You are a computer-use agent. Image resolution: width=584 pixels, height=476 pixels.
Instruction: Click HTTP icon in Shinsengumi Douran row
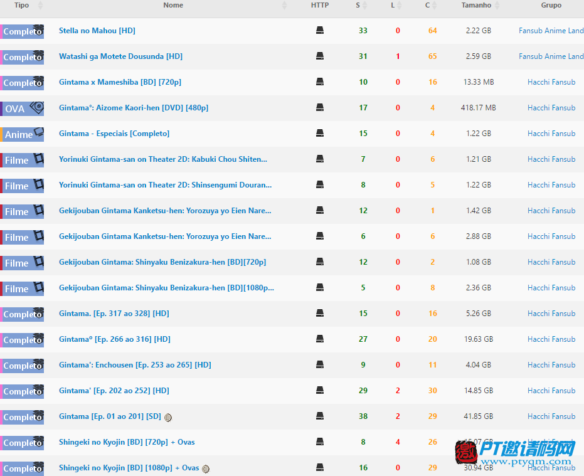tap(319, 185)
